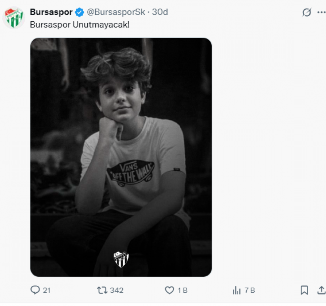Screen dimensions: 326x306
Task: Open the Bursaspor profile avatar
Action: 14,17
